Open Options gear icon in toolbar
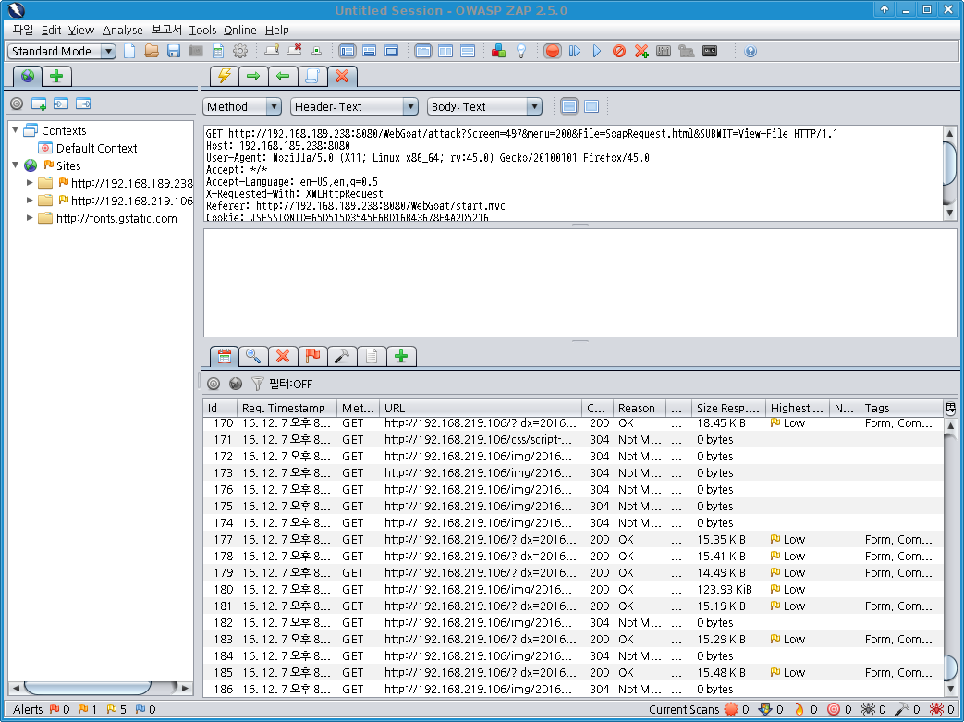Image resolution: width=964 pixels, height=722 pixels. [x=240, y=51]
